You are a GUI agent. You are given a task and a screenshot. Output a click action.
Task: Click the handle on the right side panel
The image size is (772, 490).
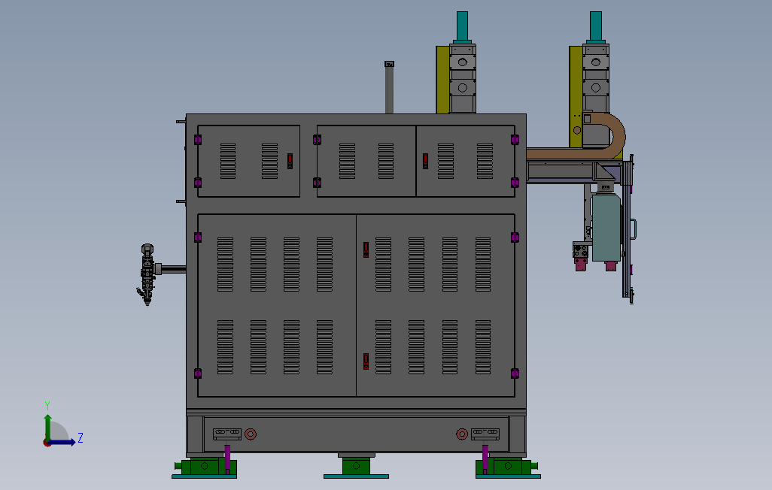tap(634, 229)
